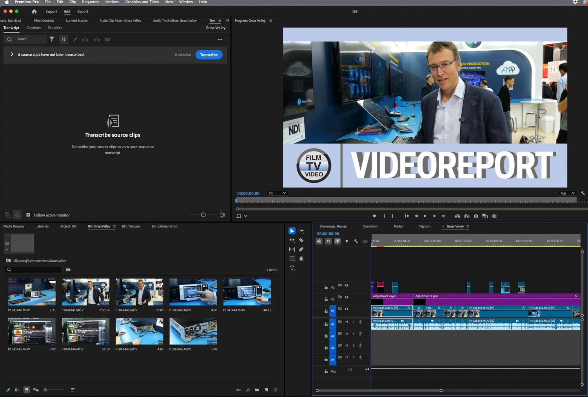Open safe margins overlay dropdown arrow
Viewport: 588px width, 397px height.
246,216
